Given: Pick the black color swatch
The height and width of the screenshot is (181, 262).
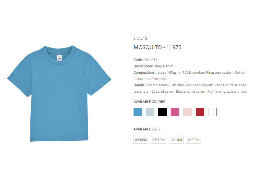Looking at the screenshot, I should coord(163,112).
